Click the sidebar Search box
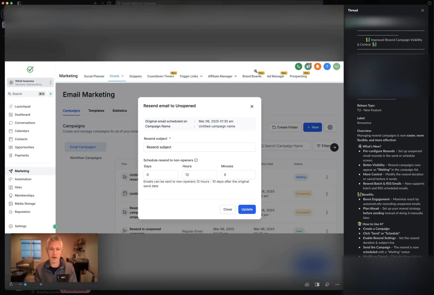 click(x=26, y=94)
